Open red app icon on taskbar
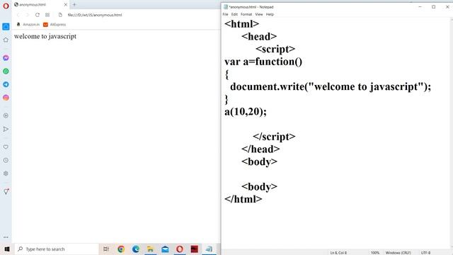 (x=195, y=249)
